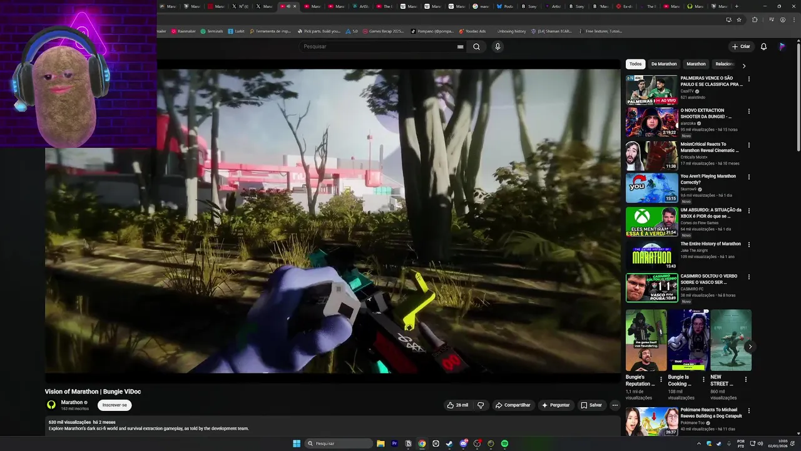
Task: Select the 'De Marathon' filter chip
Action: (x=664, y=64)
